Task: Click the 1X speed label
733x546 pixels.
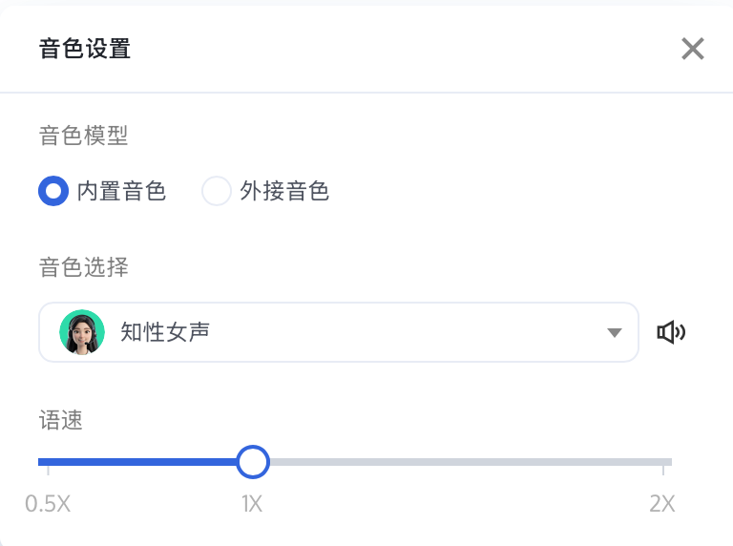Action: pos(252,504)
